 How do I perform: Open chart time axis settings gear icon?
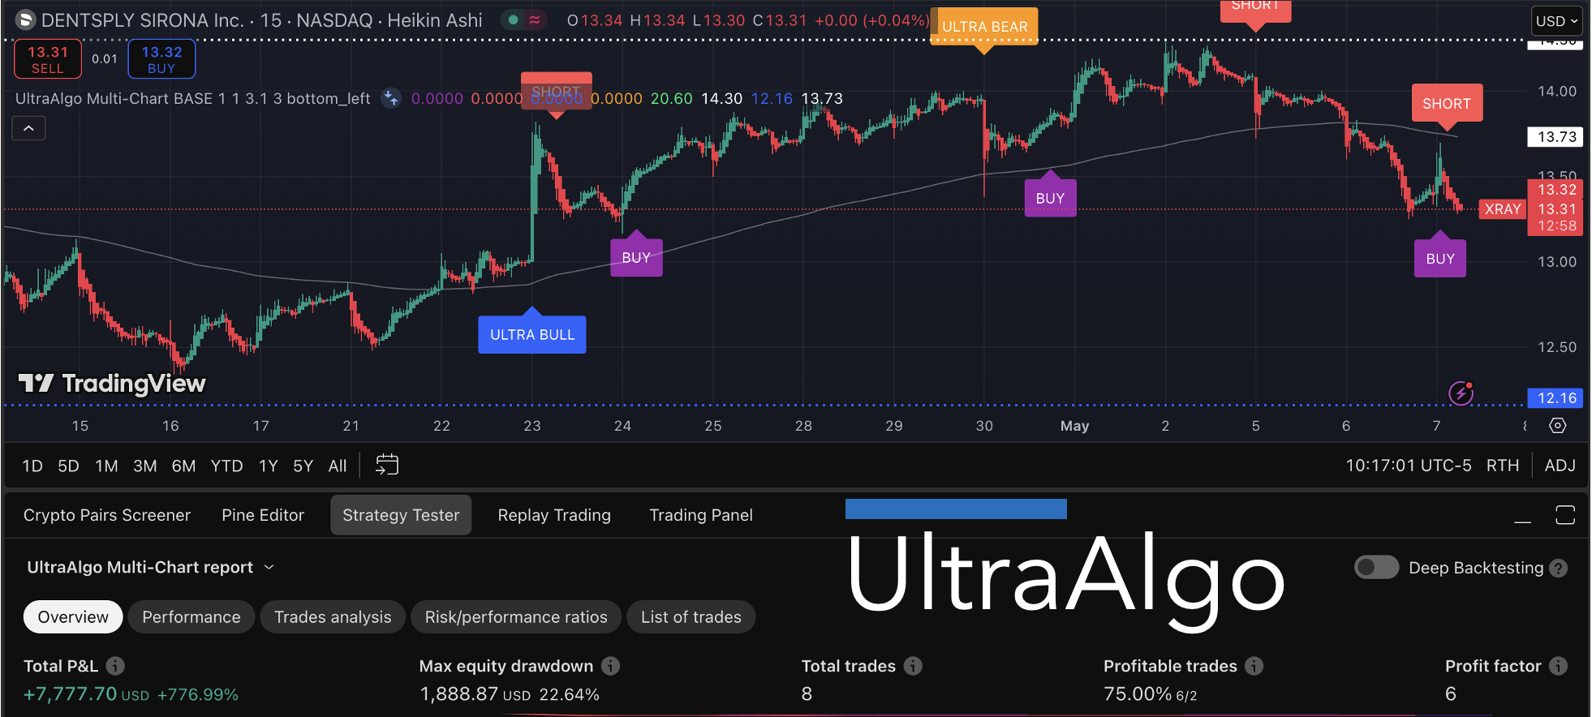[1558, 426]
